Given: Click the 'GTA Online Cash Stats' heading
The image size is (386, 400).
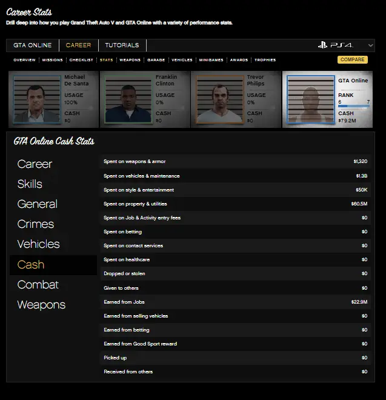Looking at the screenshot, I should click(54, 141).
